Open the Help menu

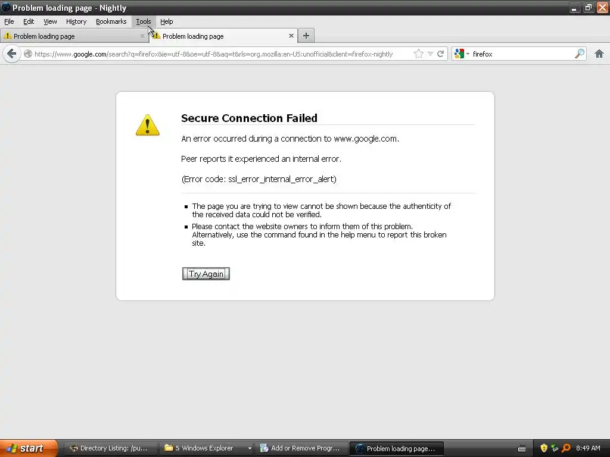[167, 22]
